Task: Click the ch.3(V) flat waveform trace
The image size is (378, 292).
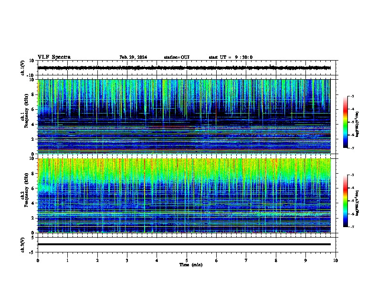Action: click(x=184, y=244)
